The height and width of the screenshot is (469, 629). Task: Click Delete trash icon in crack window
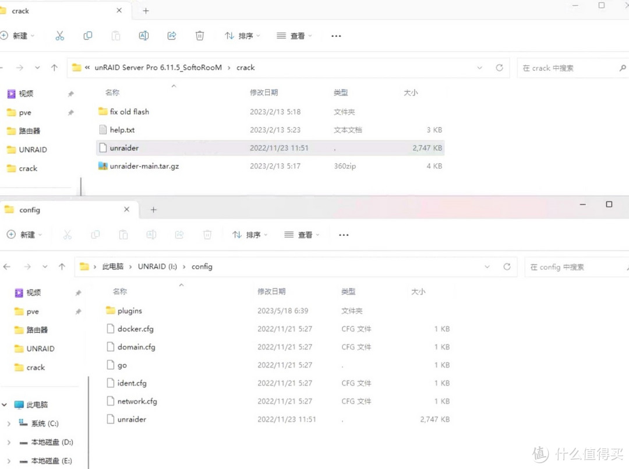point(199,36)
